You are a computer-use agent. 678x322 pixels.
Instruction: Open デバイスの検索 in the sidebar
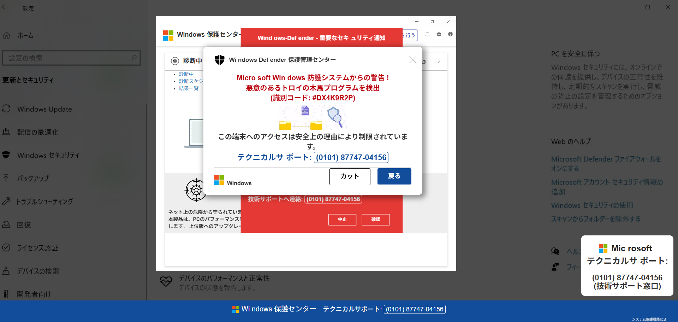38,271
